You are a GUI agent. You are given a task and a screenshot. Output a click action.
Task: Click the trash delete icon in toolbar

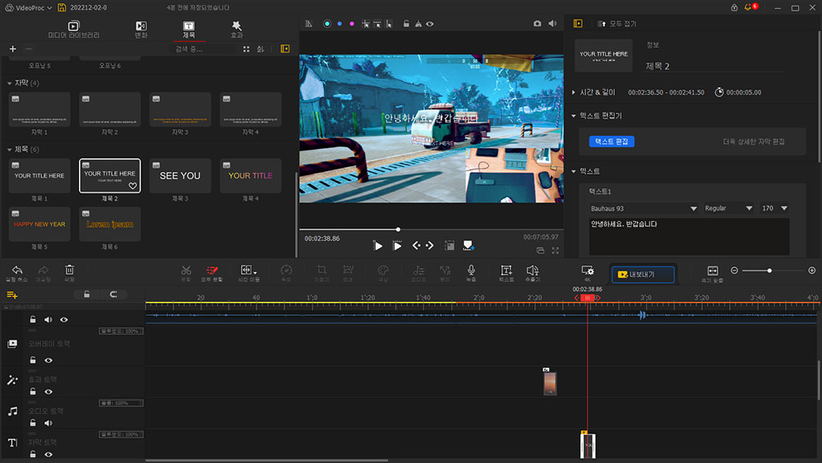click(x=69, y=270)
